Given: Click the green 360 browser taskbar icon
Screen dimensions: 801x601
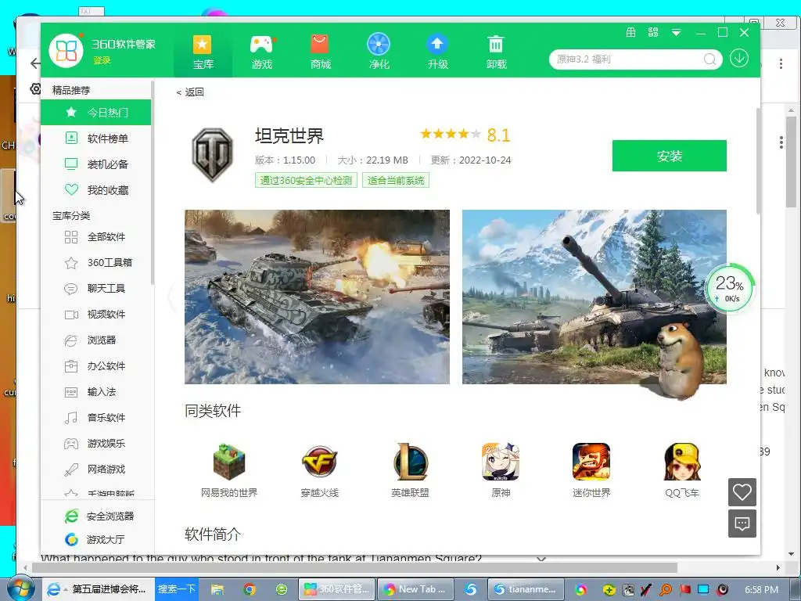Looking at the screenshot, I should 282,589.
